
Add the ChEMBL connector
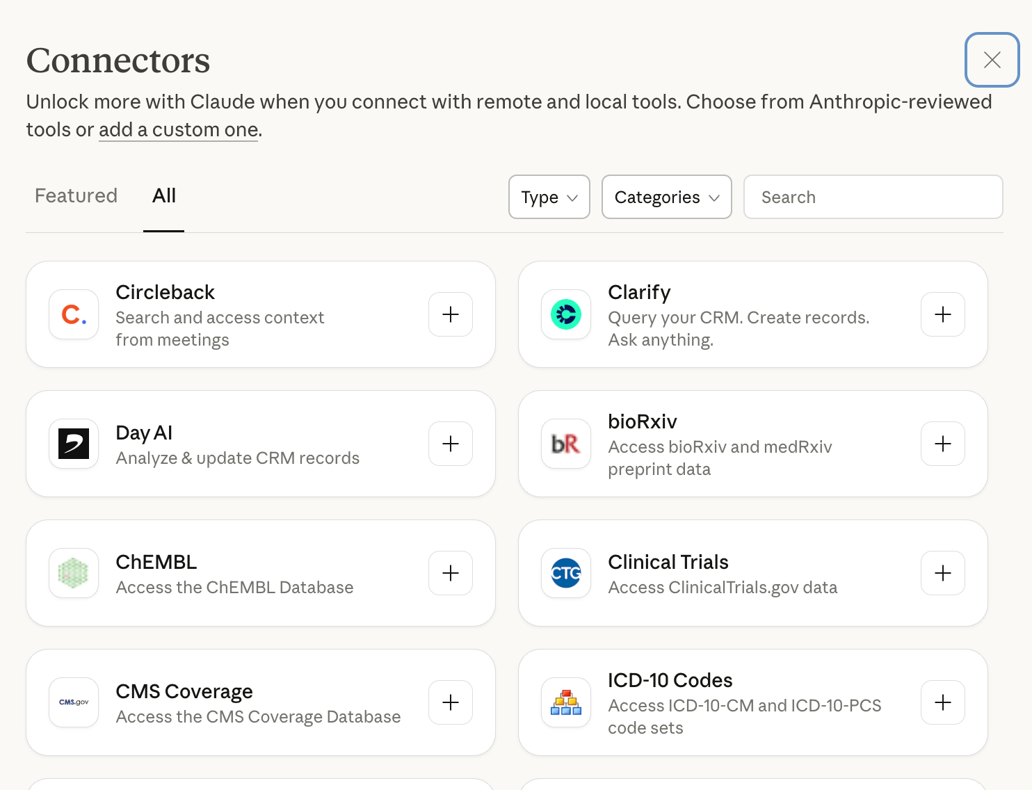click(451, 573)
